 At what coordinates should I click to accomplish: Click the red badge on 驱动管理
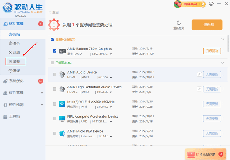41,24
